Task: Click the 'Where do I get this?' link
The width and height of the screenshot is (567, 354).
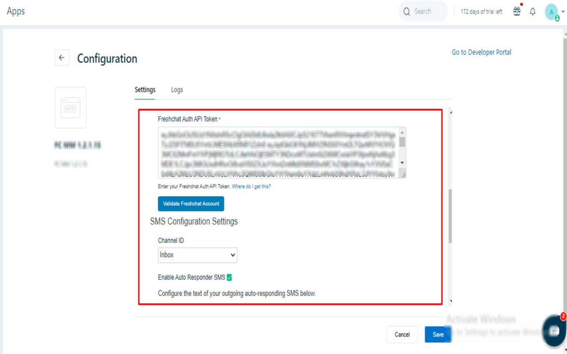Action: [x=251, y=187]
